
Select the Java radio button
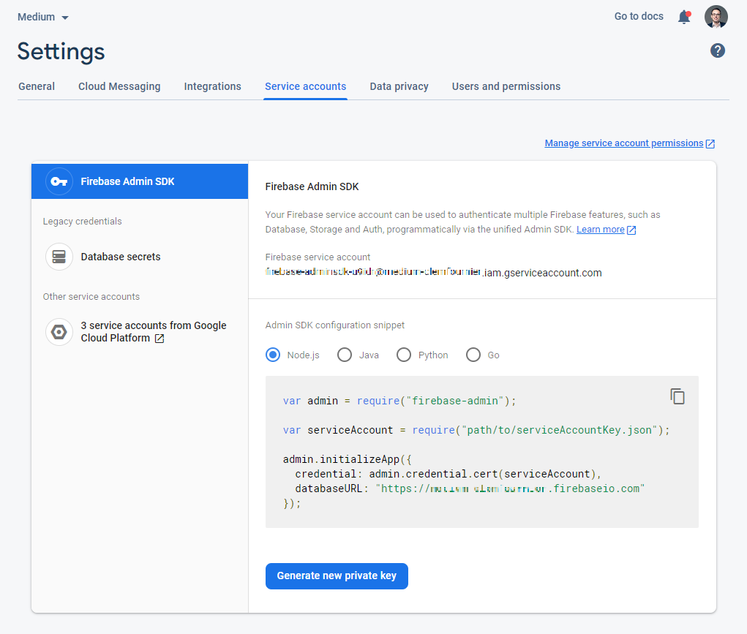click(345, 354)
